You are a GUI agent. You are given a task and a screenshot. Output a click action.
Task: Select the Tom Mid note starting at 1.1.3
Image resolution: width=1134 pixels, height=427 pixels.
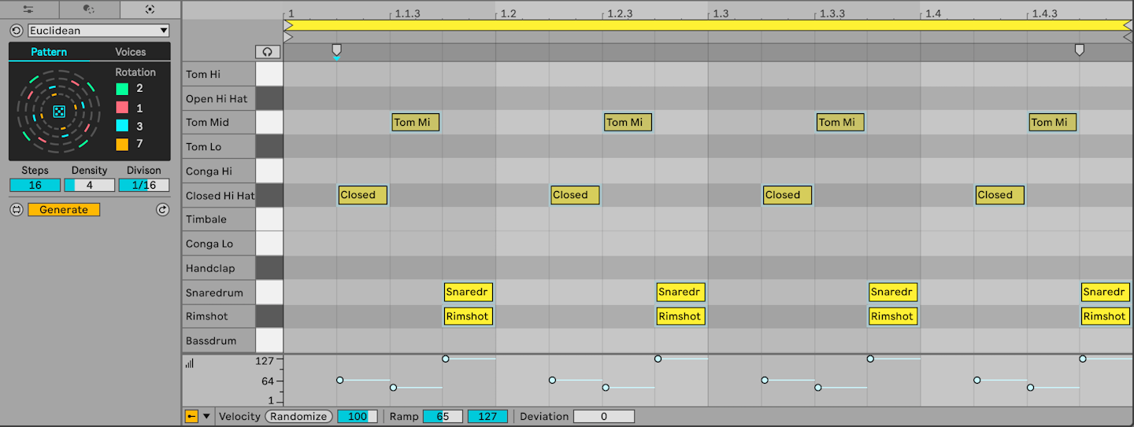click(416, 122)
